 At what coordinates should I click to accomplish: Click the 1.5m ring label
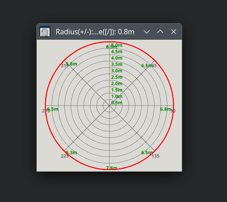click(117, 90)
